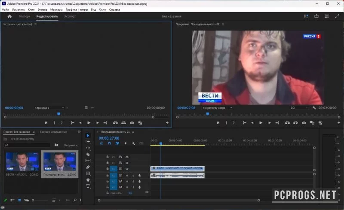344x210 pixels.
Task: Open Program monitor wrench settings
Action: point(314,108)
